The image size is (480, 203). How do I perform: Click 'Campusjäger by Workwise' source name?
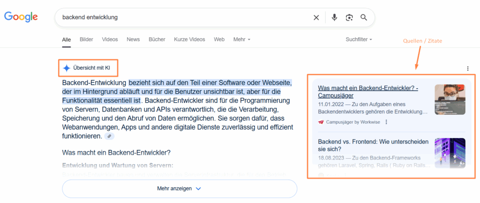(x=353, y=122)
